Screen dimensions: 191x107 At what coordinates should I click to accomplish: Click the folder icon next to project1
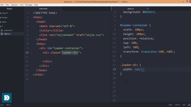(x=0, y=13)
